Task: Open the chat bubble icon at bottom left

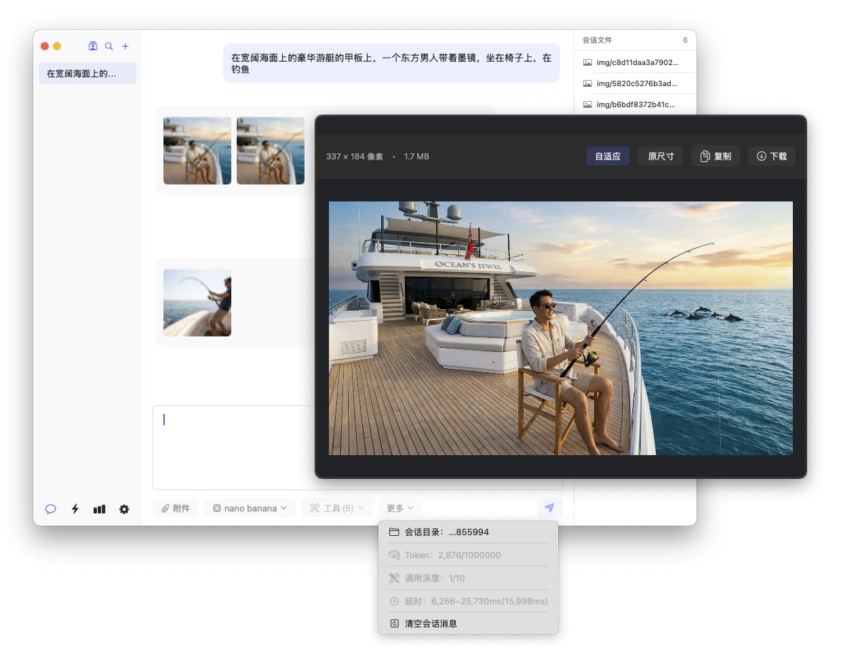Action: [x=50, y=509]
